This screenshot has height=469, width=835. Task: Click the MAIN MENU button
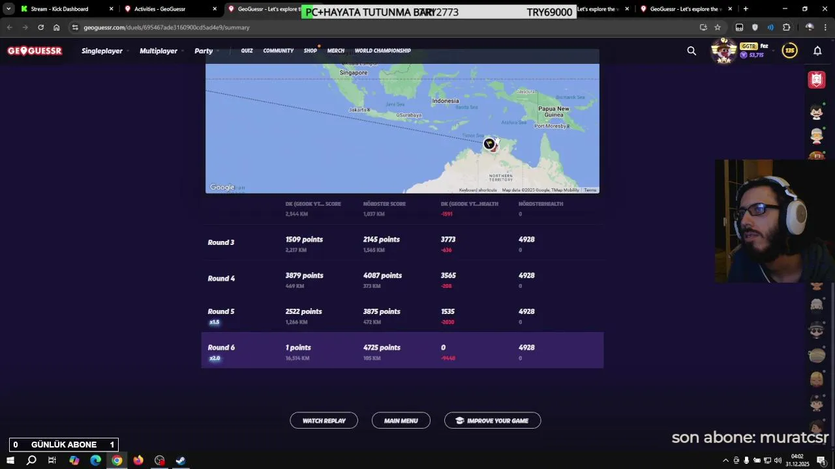click(x=401, y=421)
